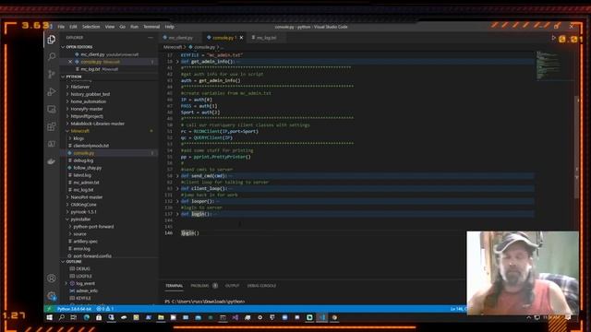This screenshot has width=591, height=332.
Task: Open the Help menu
Action: 170,27
